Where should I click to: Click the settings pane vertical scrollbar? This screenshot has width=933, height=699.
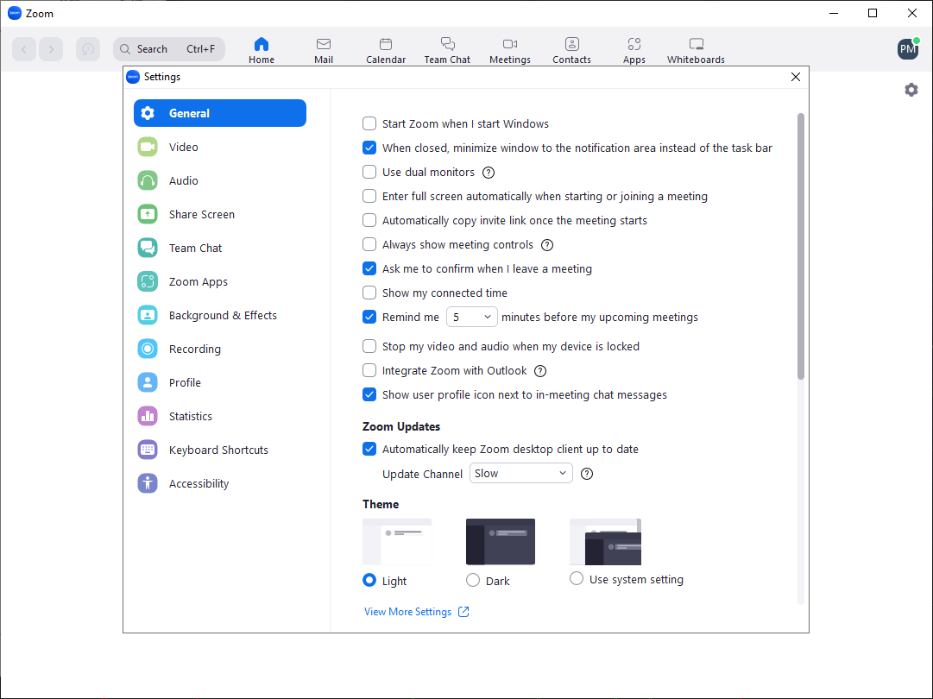[801, 246]
